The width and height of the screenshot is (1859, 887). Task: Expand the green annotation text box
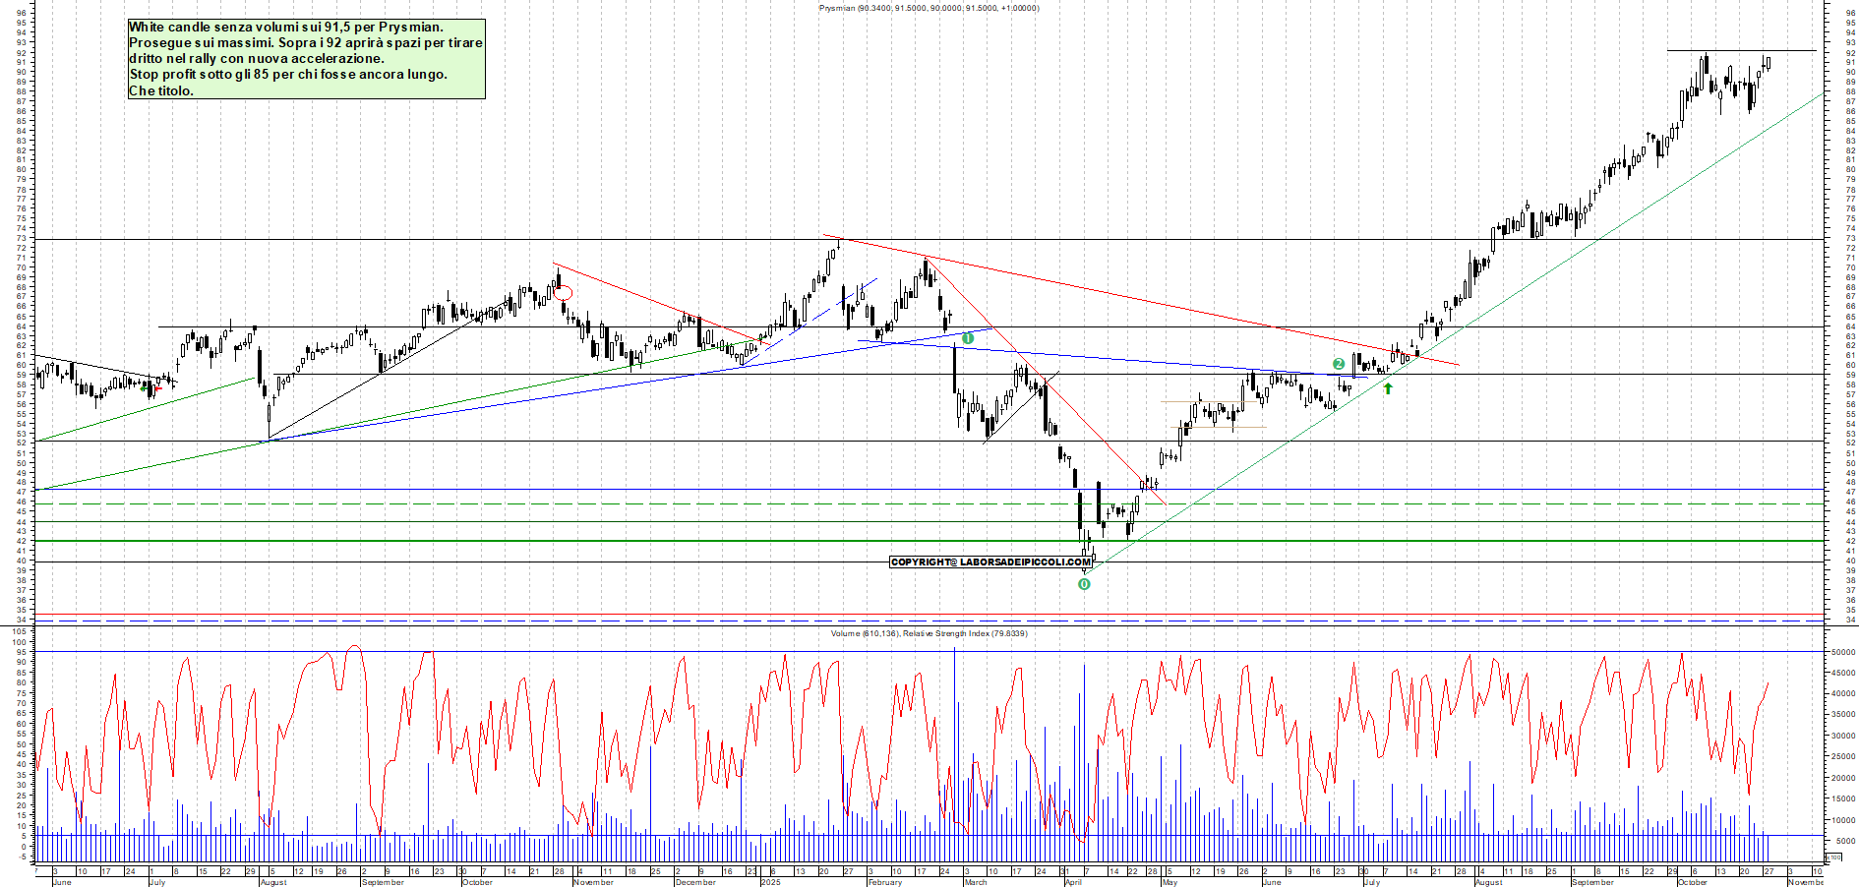305,57
